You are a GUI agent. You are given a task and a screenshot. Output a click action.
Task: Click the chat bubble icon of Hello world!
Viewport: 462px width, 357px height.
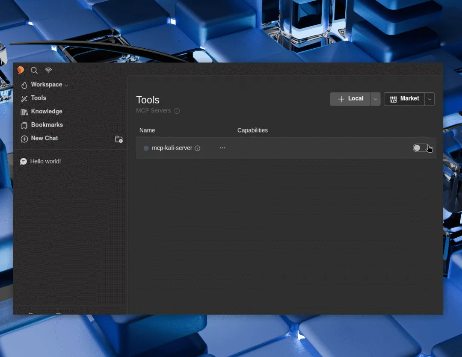(x=23, y=162)
